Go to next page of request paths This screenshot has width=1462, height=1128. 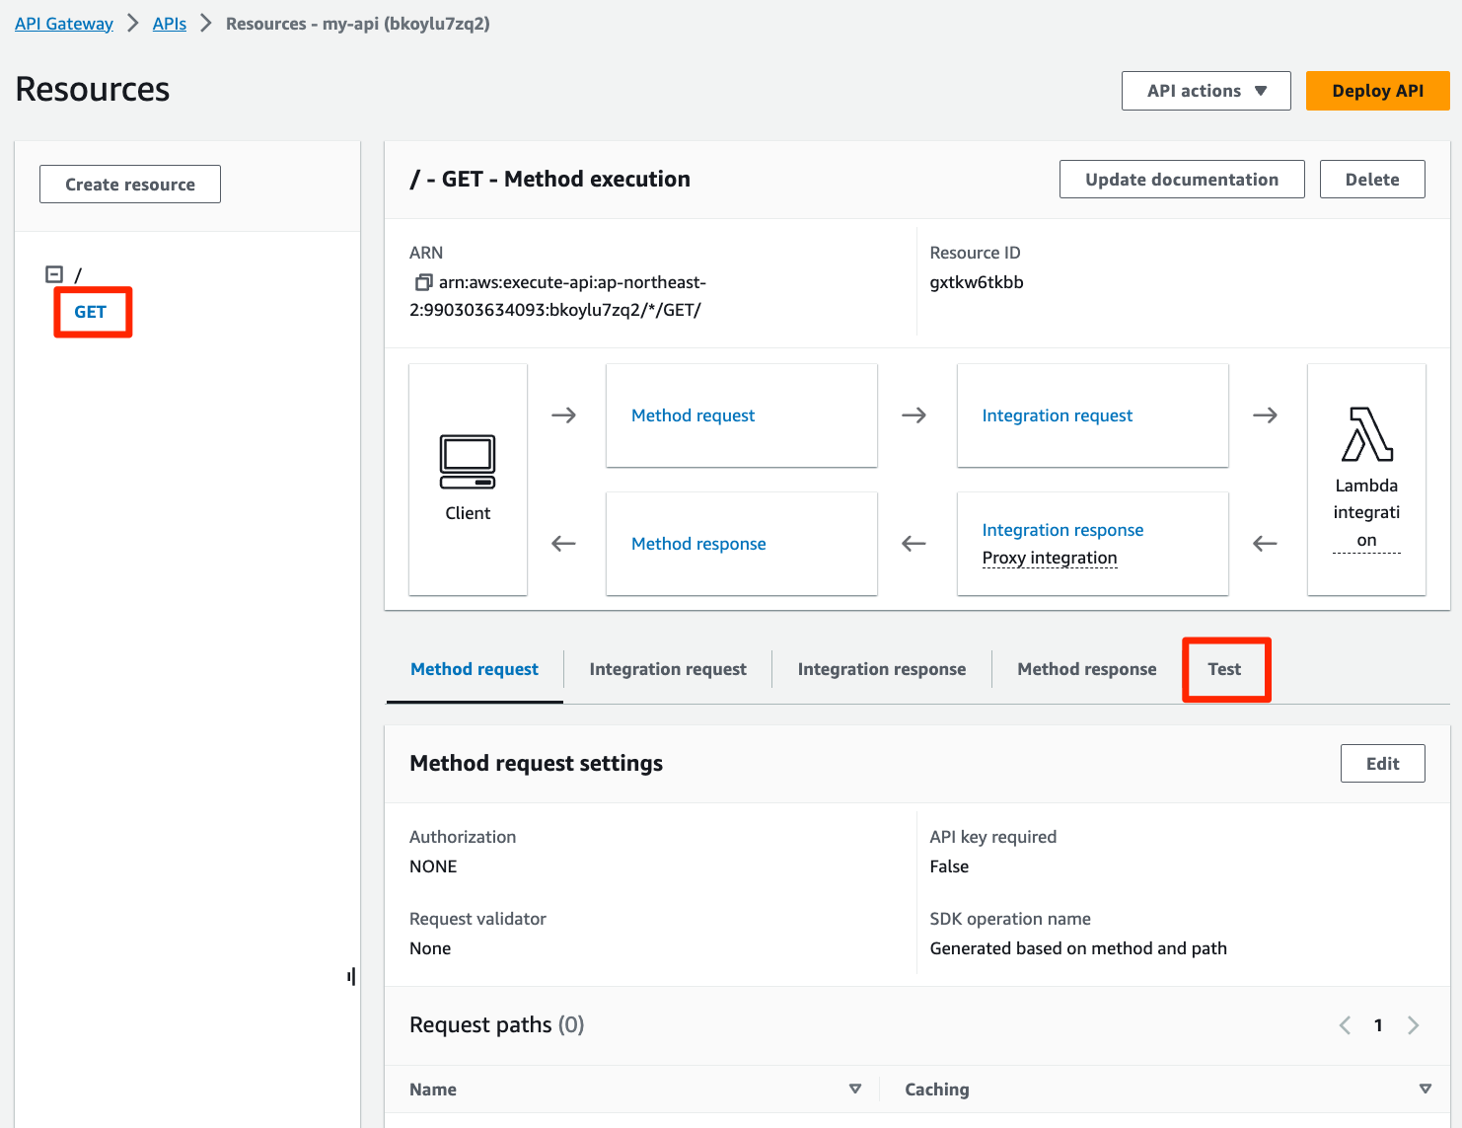click(1413, 1025)
